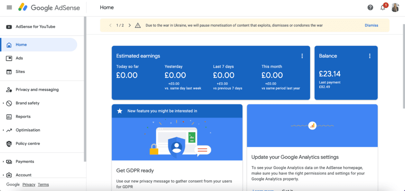Open the notifications bell
The height and width of the screenshot is (191, 405).
382,7
